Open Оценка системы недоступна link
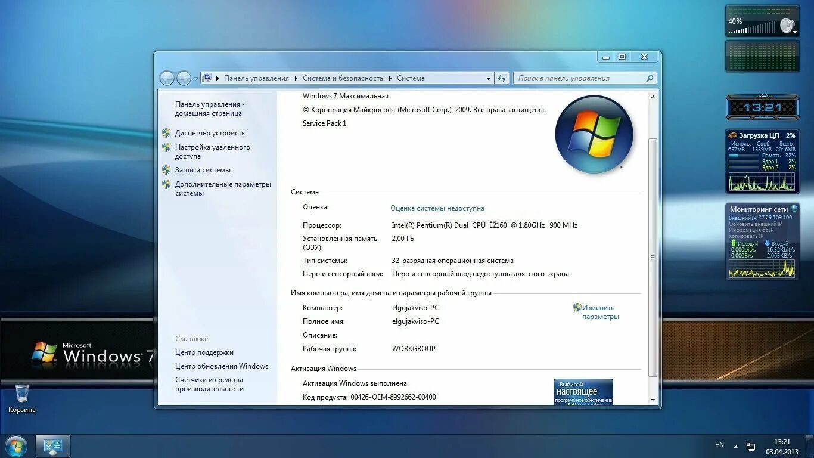814x458 pixels. 437,208
